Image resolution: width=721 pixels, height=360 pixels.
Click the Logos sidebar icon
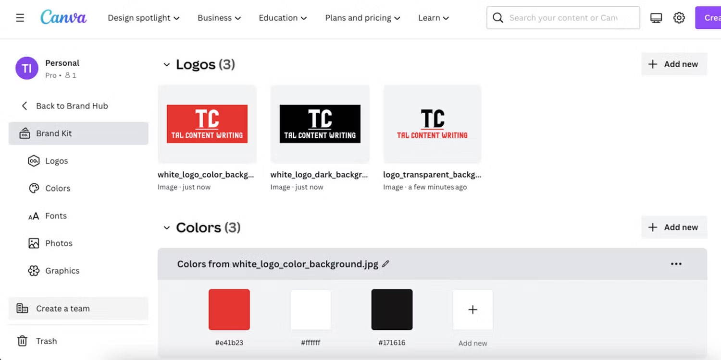pyautogui.click(x=34, y=161)
